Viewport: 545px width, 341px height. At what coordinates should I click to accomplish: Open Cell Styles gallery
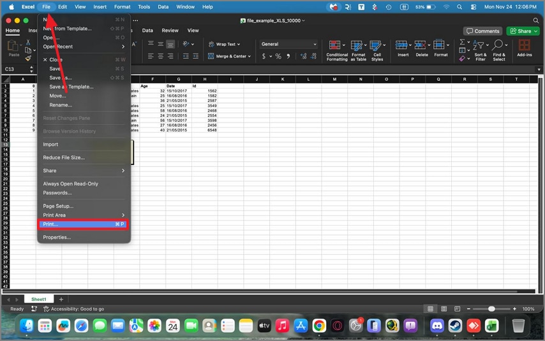point(377,51)
